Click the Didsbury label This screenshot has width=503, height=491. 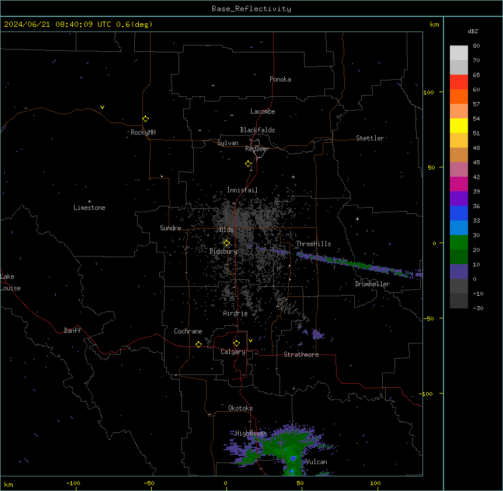pos(223,251)
